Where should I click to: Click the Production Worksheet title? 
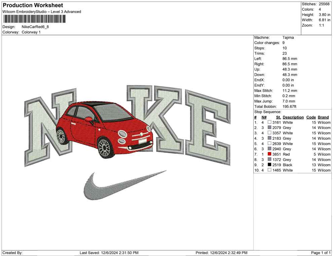click(x=33, y=5)
